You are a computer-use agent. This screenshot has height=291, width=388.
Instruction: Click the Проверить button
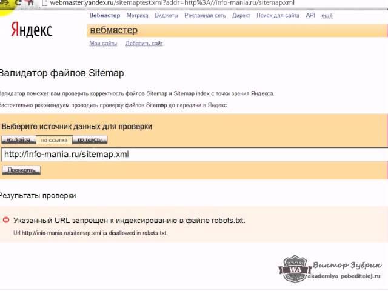21,170
